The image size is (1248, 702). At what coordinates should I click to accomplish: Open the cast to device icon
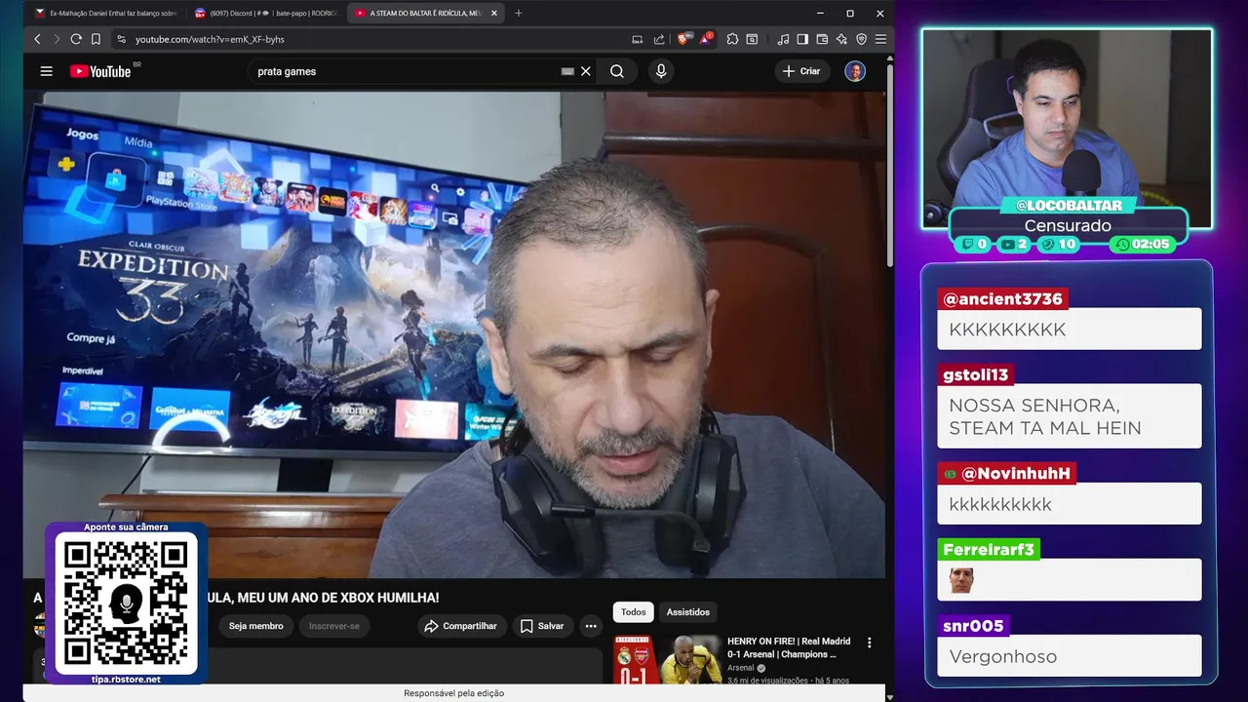point(637,39)
